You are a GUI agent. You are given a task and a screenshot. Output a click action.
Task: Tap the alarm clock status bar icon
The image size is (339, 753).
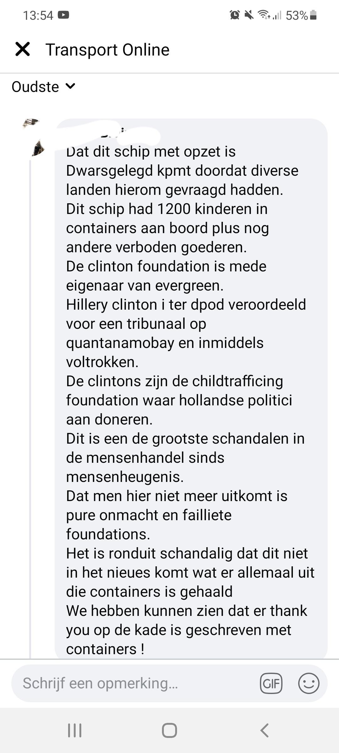[x=234, y=14]
